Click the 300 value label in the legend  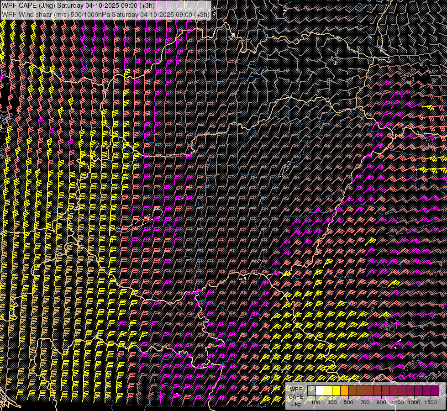pos(332,402)
